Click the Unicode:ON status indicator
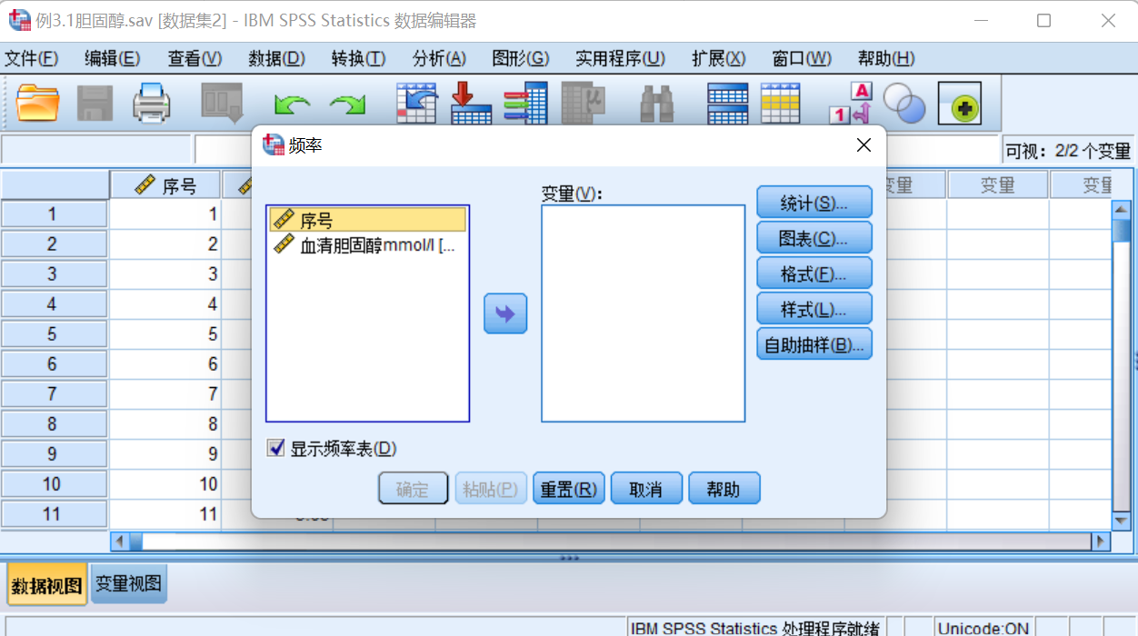Image resolution: width=1138 pixels, height=636 pixels. (x=983, y=628)
